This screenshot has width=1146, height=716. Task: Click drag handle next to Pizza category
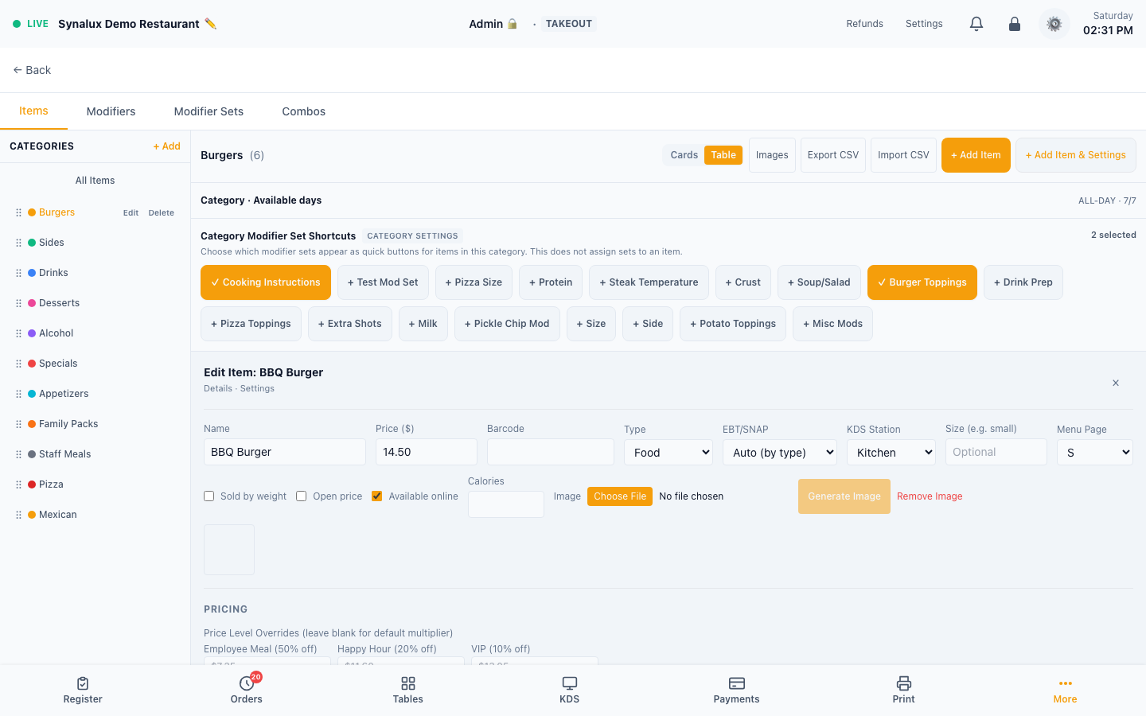point(18,484)
